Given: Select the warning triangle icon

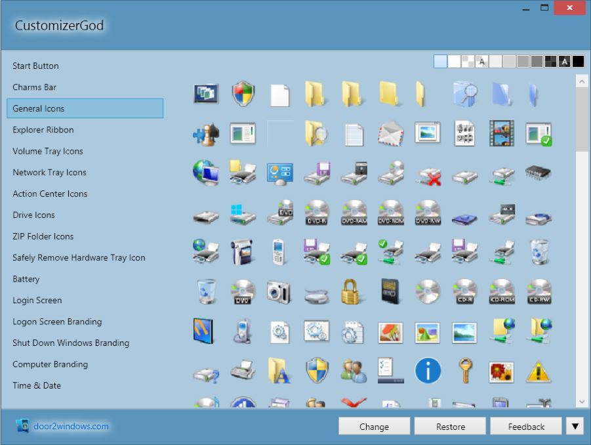Looking at the screenshot, I should 539,371.
